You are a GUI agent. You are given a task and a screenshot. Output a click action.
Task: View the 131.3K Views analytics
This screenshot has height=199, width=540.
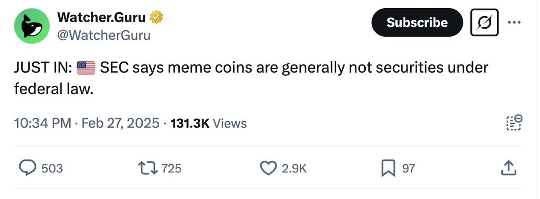click(x=209, y=123)
